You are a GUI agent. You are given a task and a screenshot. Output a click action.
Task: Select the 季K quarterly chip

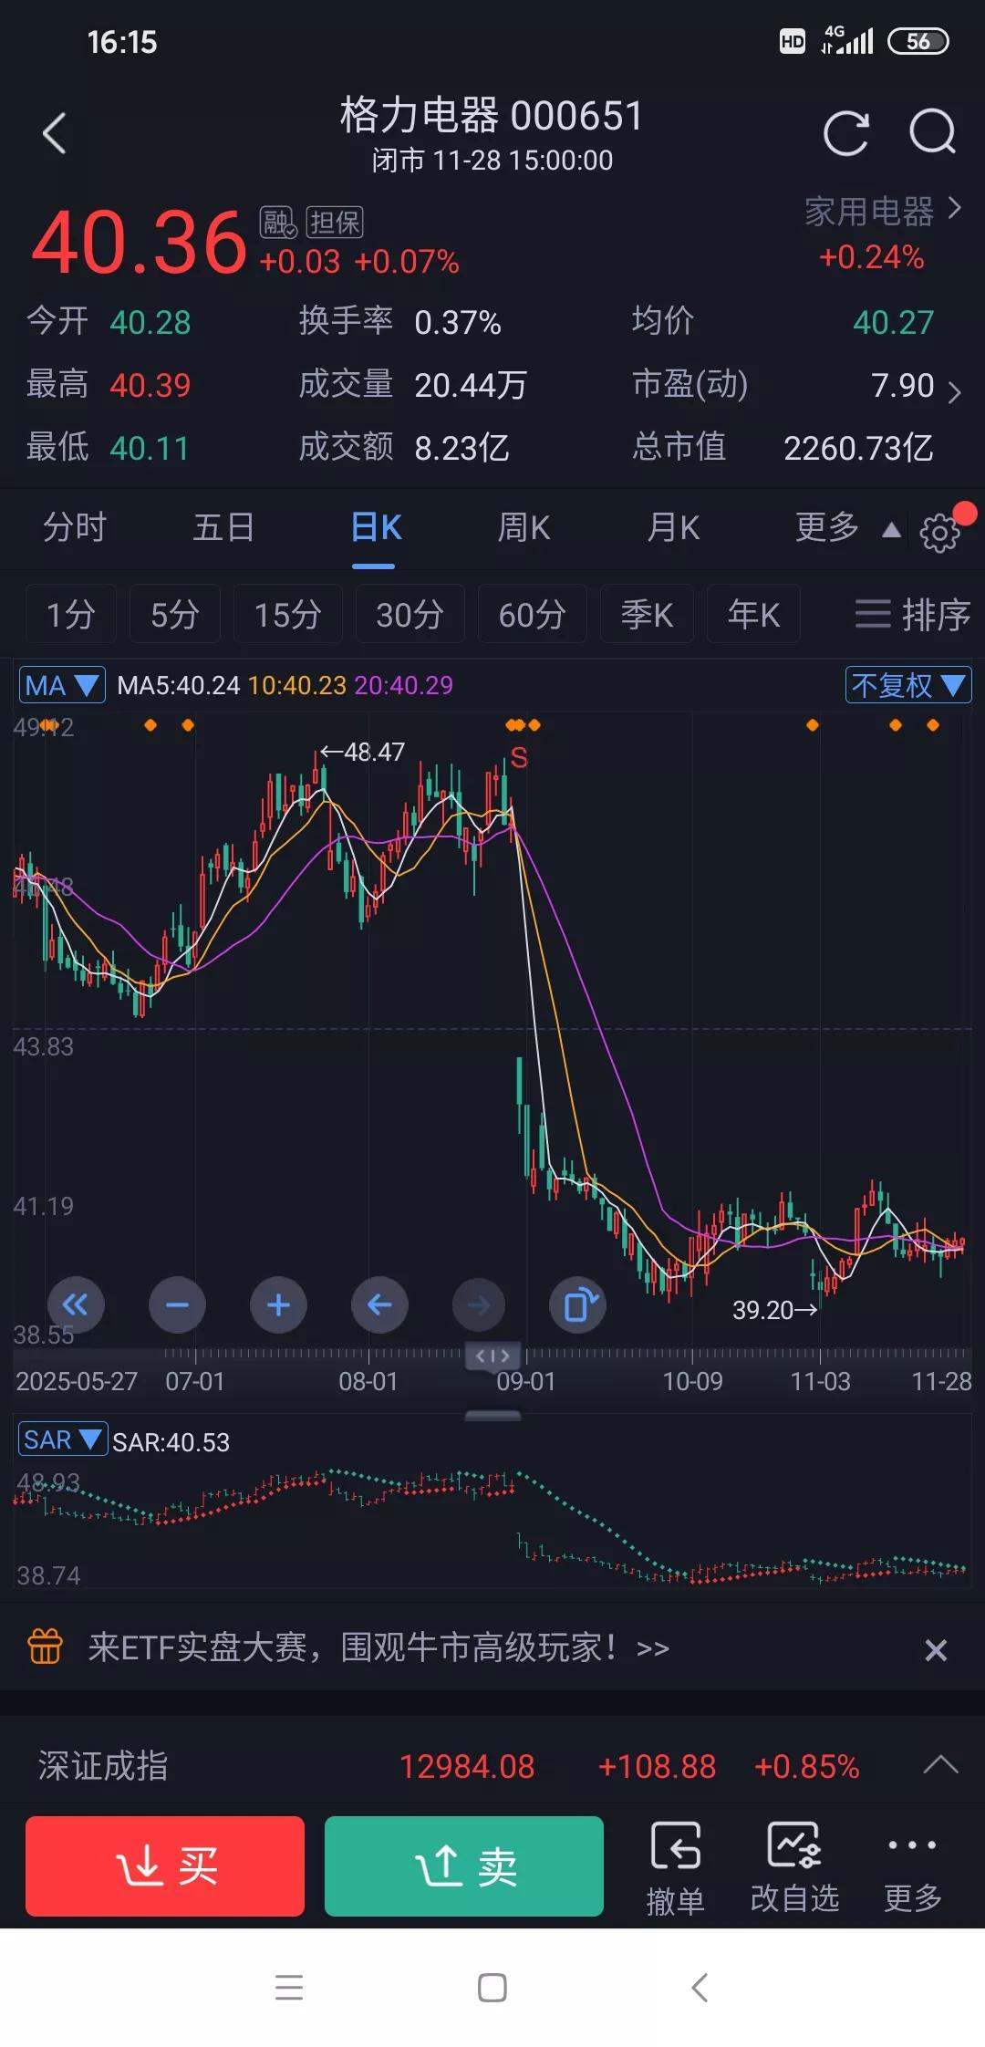(x=647, y=614)
